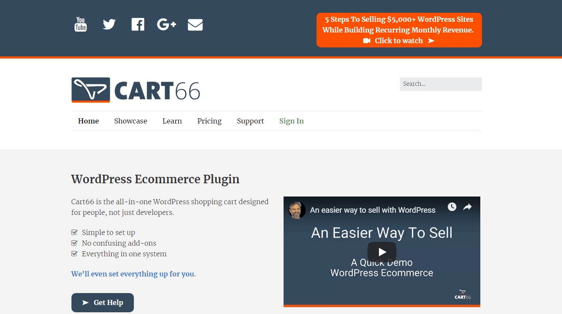Play the An Easier Way To Sell video

tap(382, 252)
